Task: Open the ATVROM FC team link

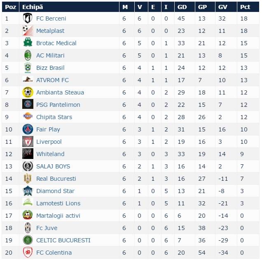Action: click(52, 80)
